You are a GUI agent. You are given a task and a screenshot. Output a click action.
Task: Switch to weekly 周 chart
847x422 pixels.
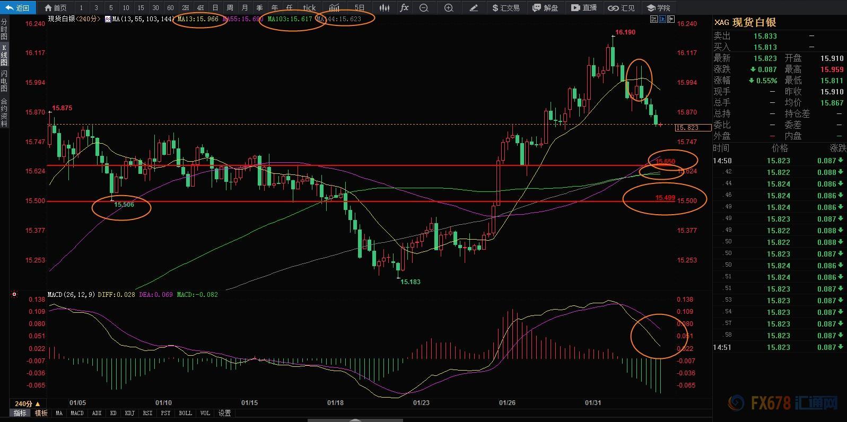(230, 7)
